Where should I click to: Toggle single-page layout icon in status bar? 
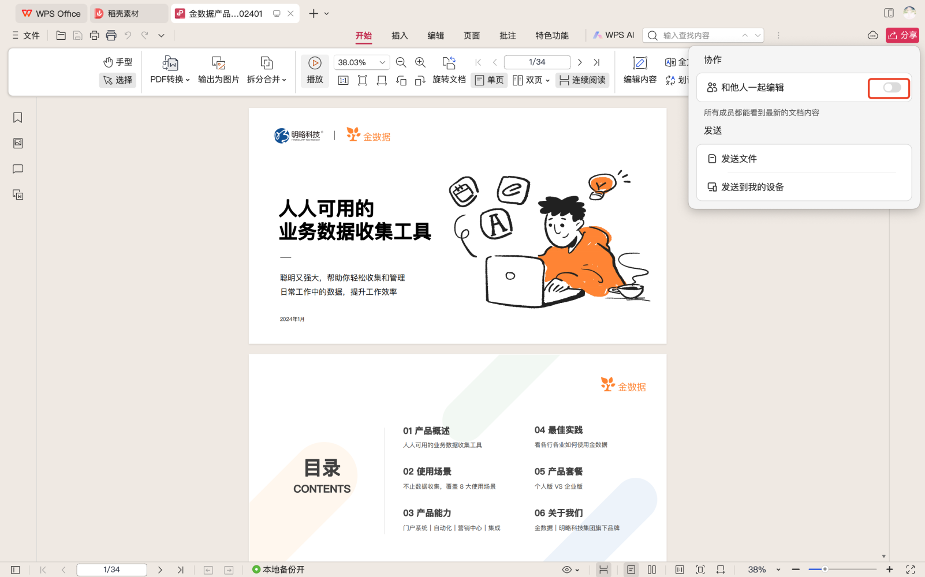(631, 569)
